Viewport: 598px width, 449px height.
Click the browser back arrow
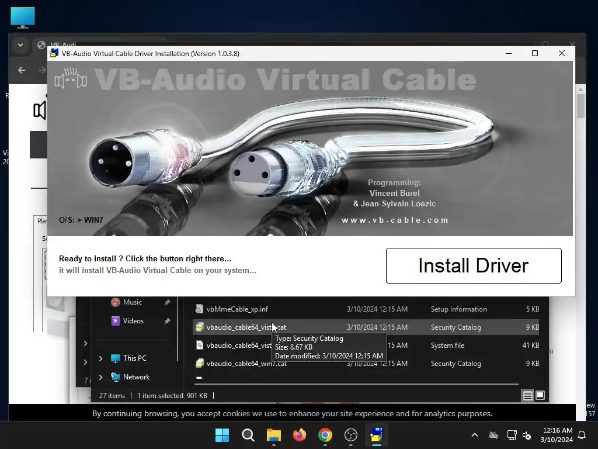pos(22,70)
